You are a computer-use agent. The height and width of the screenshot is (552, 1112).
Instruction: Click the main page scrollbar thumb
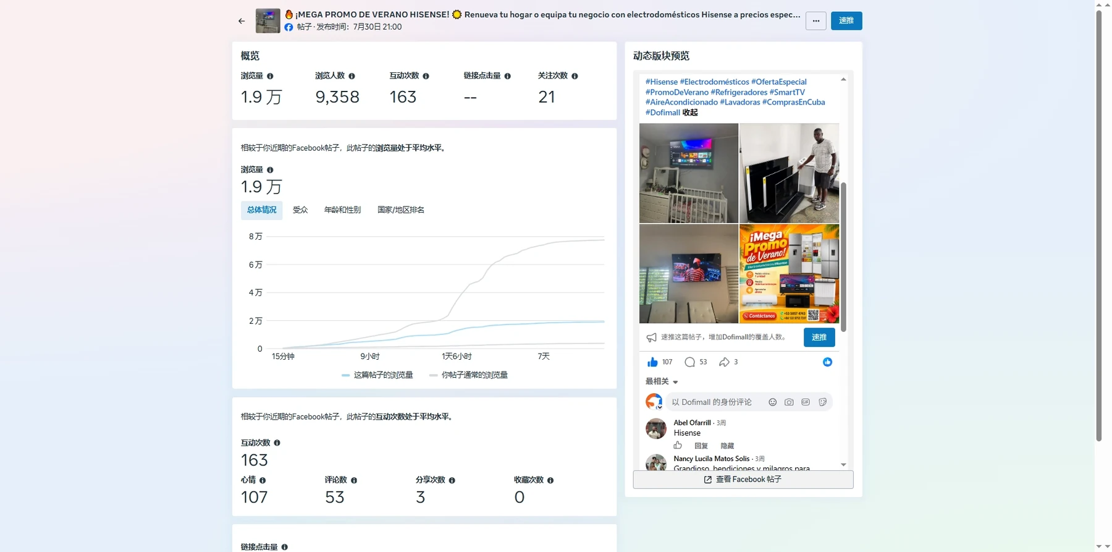pyautogui.click(x=1099, y=226)
